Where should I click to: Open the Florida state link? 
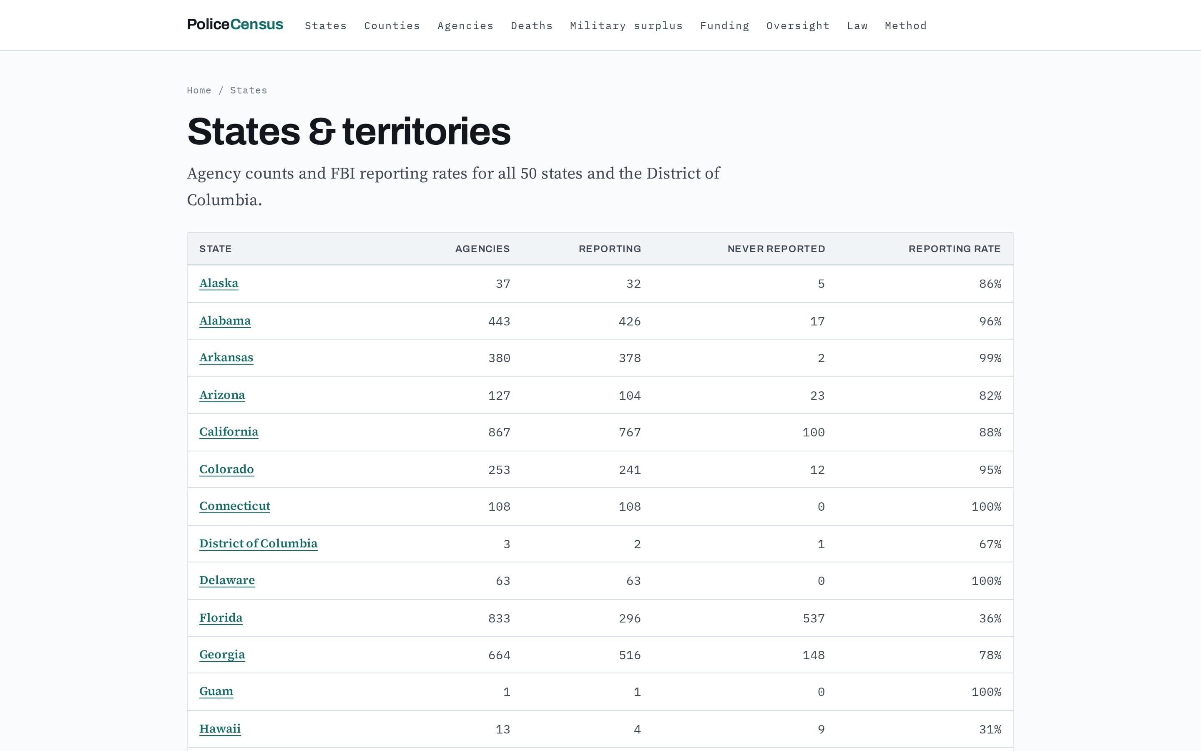[221, 618]
